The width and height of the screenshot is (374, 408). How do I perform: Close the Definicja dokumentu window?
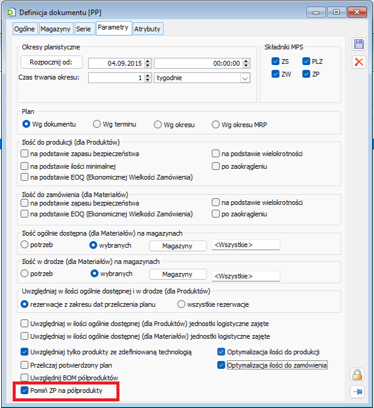357,12
